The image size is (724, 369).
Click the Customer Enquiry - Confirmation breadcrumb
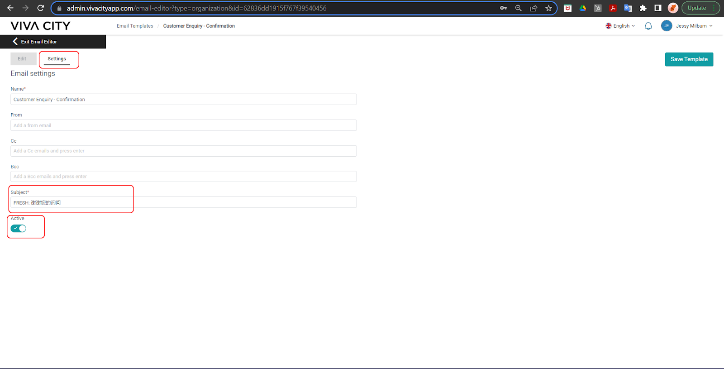199,26
